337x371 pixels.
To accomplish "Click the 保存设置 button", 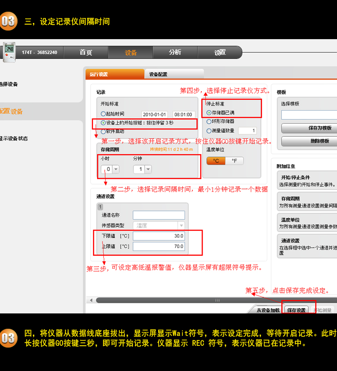I will tap(297, 310).
